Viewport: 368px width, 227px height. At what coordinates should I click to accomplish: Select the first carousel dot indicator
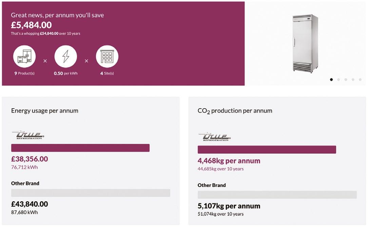(331, 79)
